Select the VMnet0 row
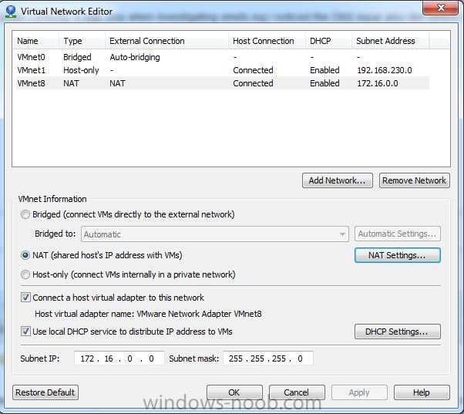This screenshot has height=414, width=464. (x=223, y=57)
